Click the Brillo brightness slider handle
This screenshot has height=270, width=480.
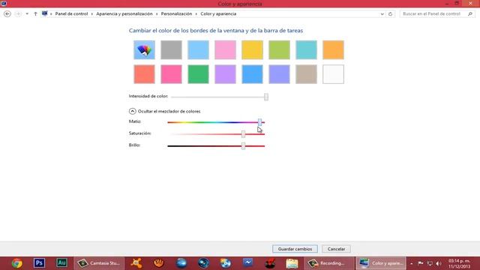click(x=243, y=145)
